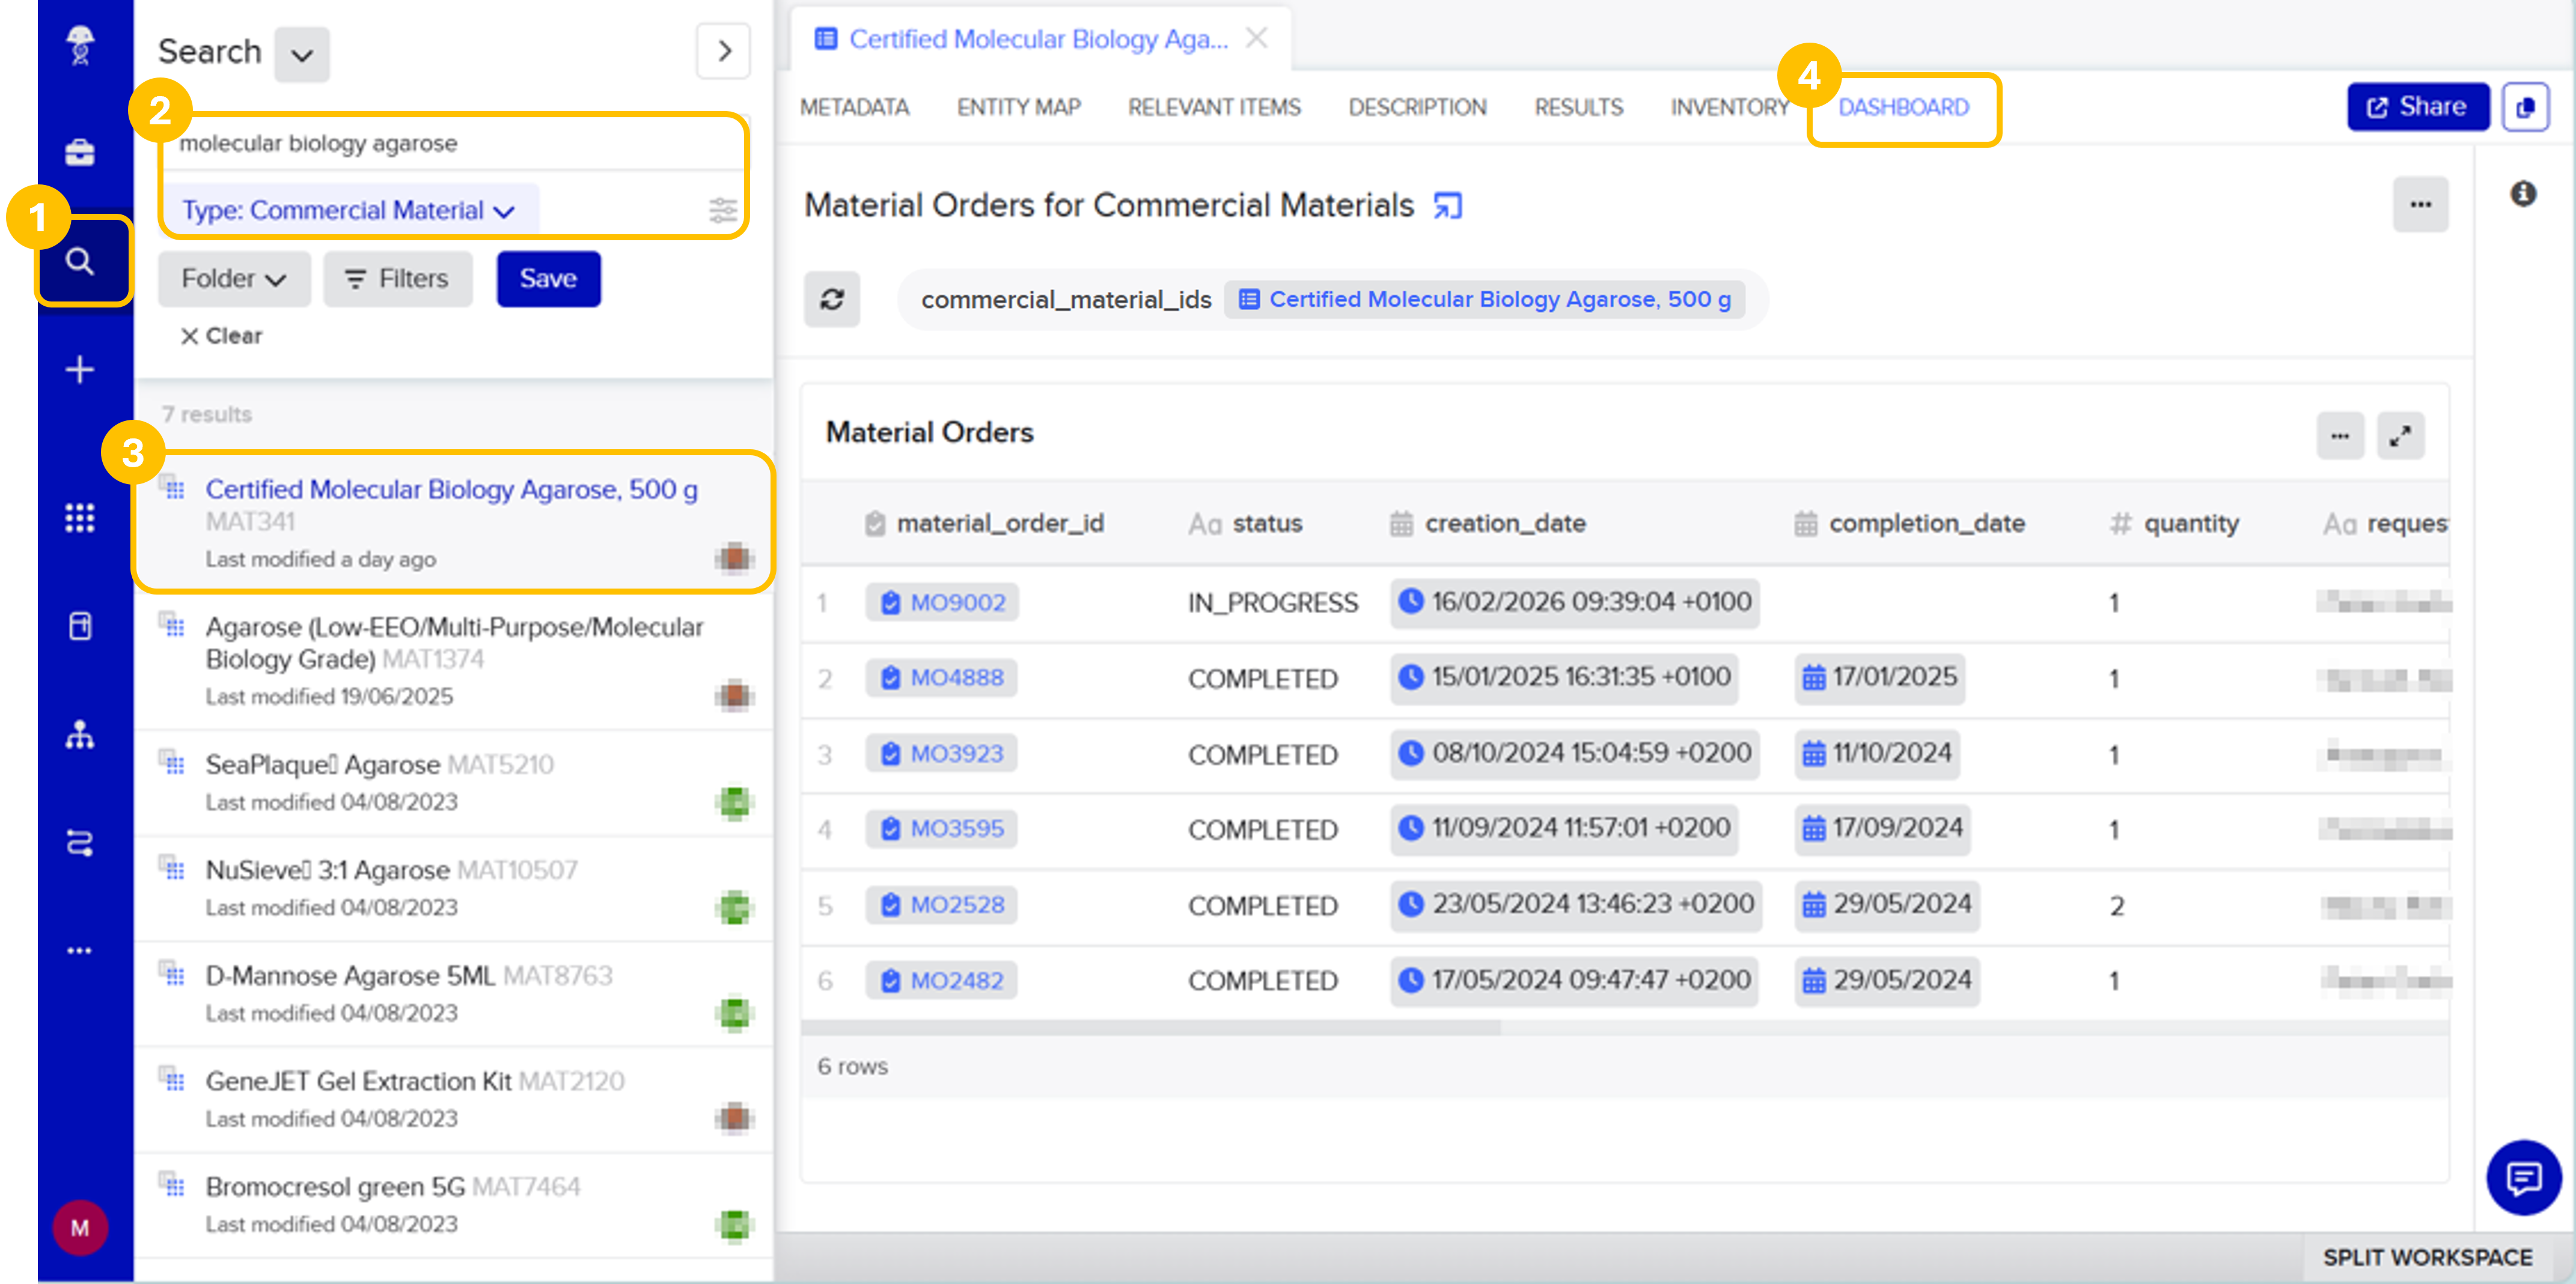Screen dimensions: 2576x1284
Task: Expand the search panel chevron arrow
Action: (x=724, y=51)
